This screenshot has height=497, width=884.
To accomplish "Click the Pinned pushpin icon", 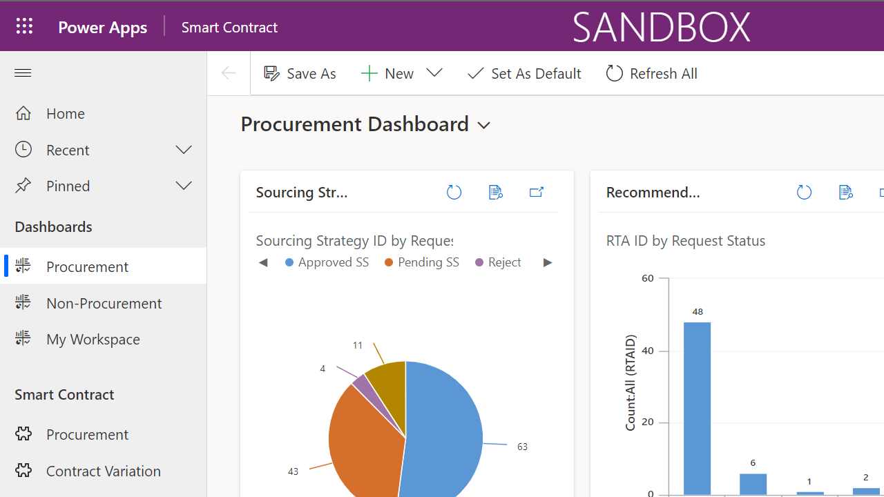I will 23,186.
